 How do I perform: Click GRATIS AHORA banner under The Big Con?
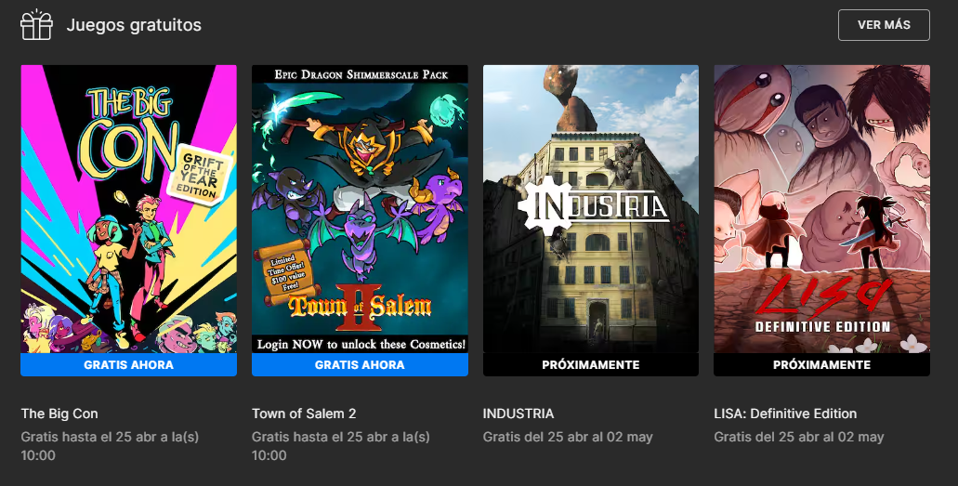click(x=129, y=364)
